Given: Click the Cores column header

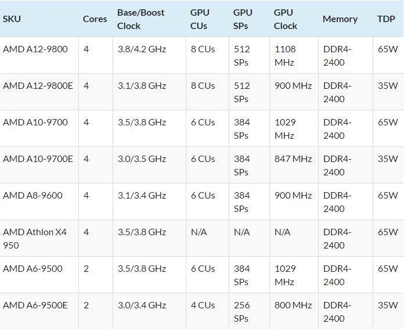Looking at the screenshot, I should tap(95, 19).
